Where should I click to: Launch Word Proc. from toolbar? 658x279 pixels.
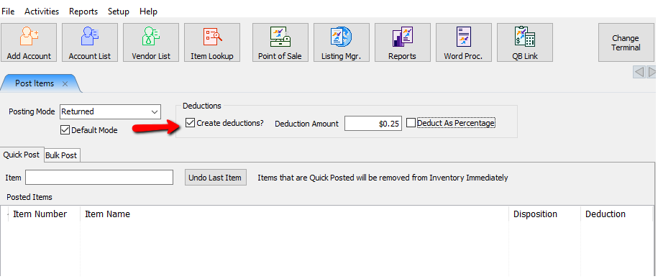click(x=464, y=42)
